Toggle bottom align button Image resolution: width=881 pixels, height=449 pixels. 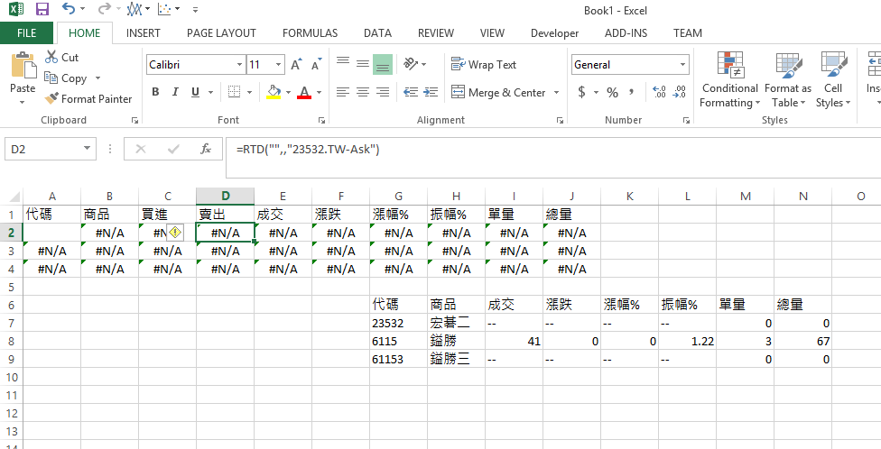(383, 65)
